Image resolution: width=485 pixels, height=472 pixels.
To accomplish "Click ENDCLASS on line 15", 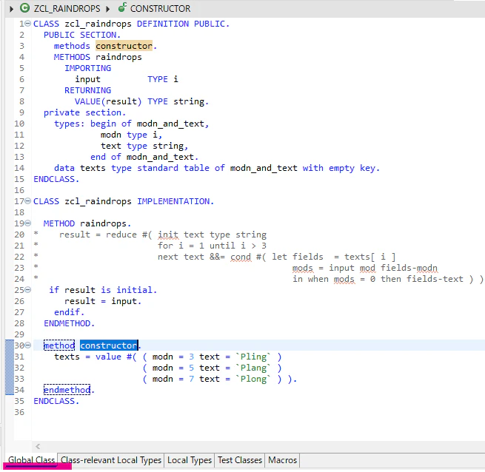I will [54, 179].
